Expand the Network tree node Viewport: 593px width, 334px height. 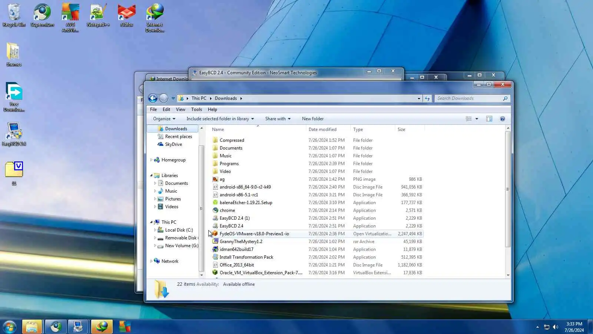coord(151,261)
